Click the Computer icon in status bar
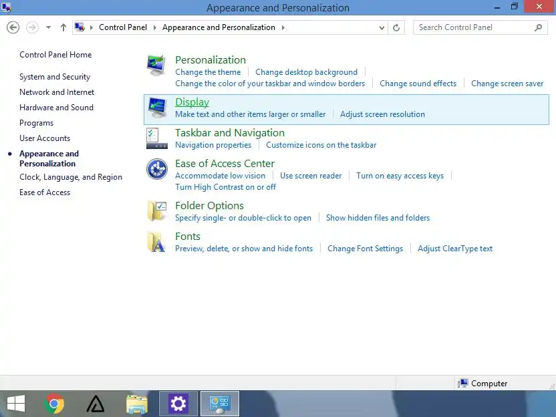The height and width of the screenshot is (417, 556). 462,384
